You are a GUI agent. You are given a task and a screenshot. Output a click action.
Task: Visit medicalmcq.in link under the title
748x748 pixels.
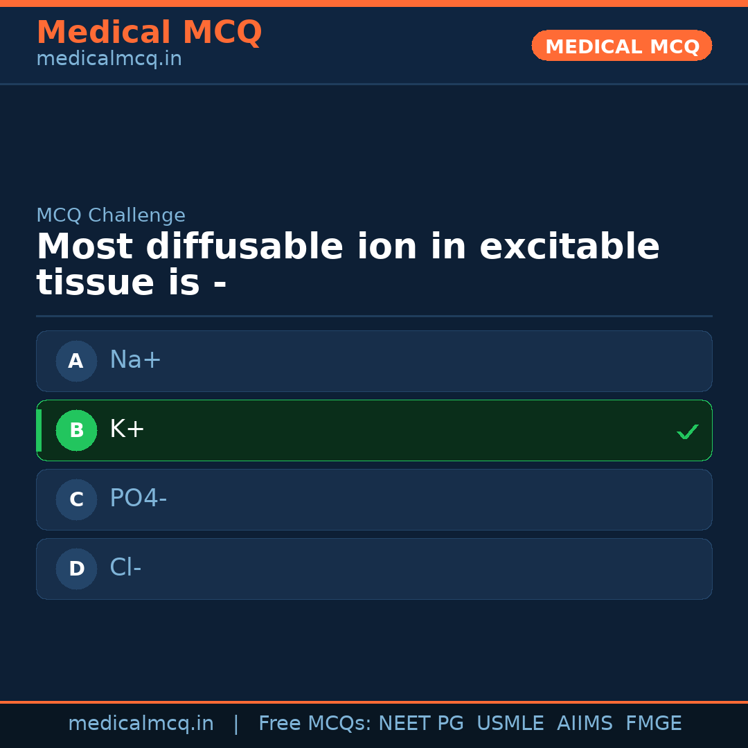pos(109,59)
